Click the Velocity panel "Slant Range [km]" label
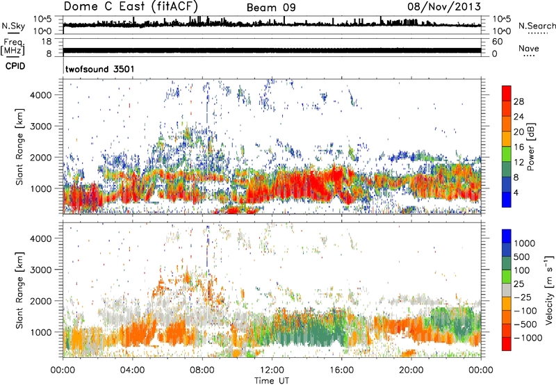The image size is (556, 385). tap(19, 290)
